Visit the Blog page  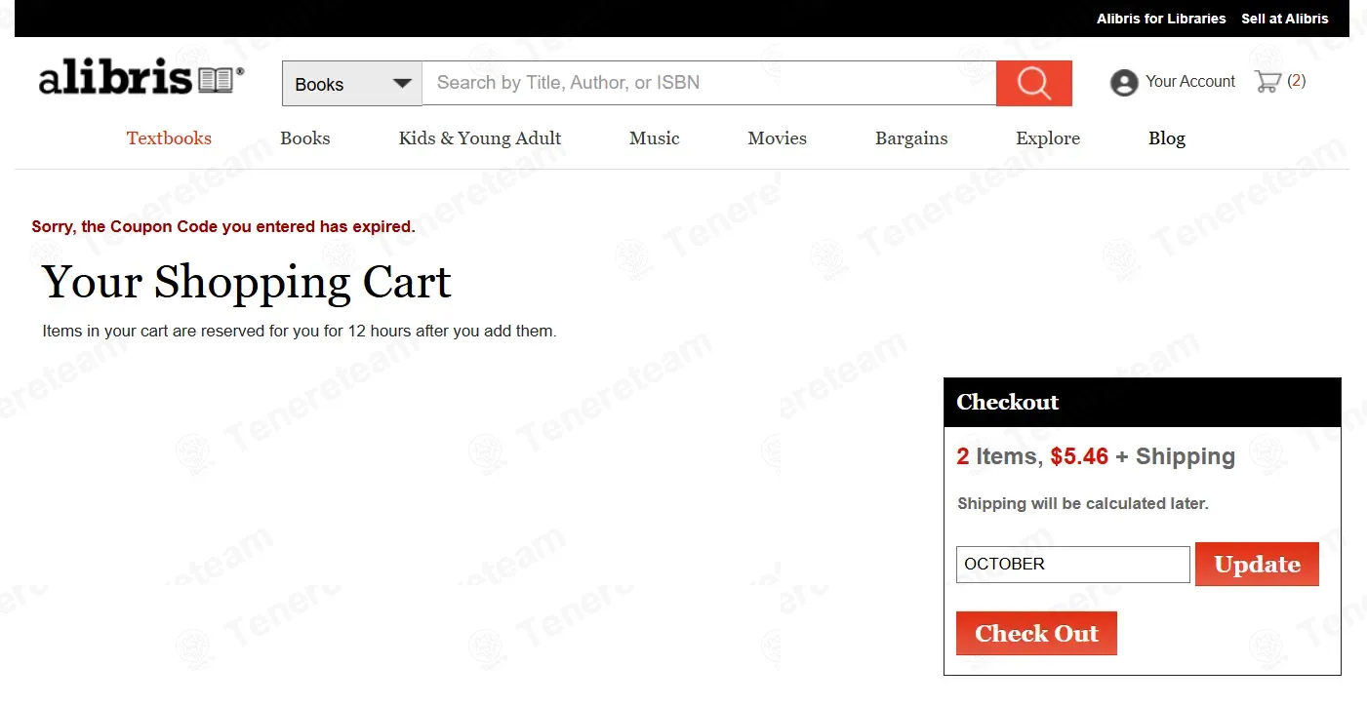tap(1167, 138)
